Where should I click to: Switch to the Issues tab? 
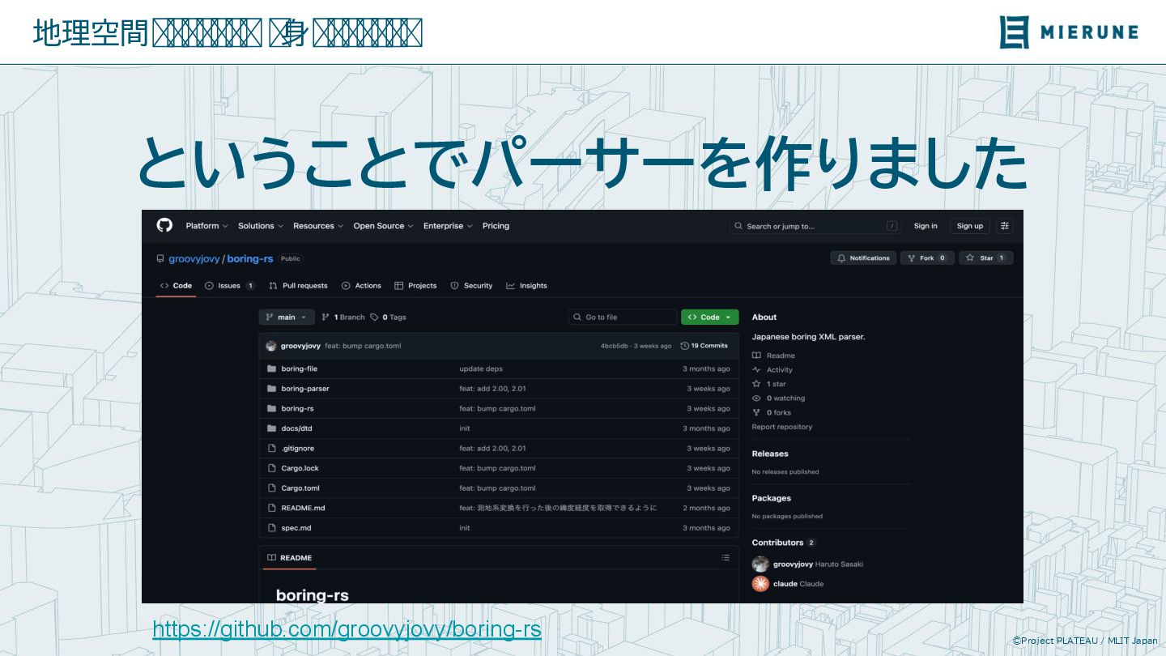230,286
